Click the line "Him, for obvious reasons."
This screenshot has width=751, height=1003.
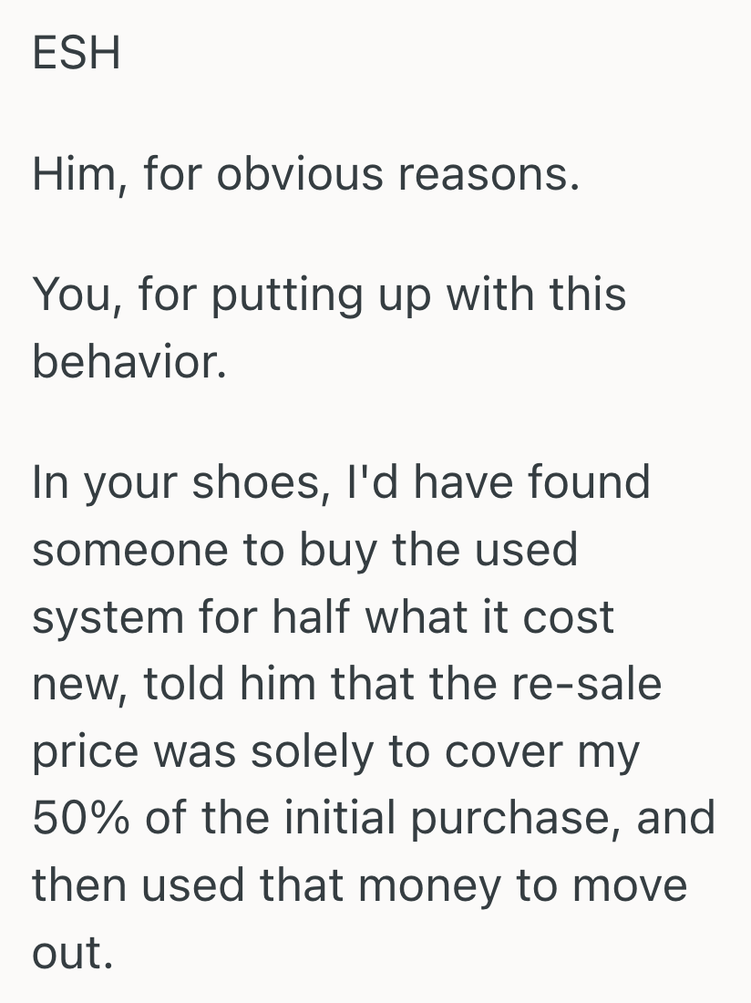[x=305, y=173]
